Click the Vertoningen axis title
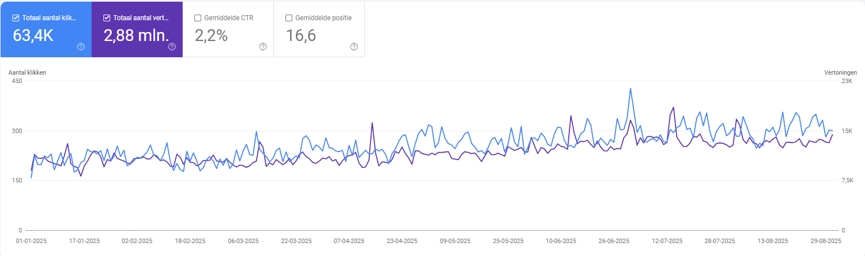Screen dimensions: 865x256 [x=840, y=72]
